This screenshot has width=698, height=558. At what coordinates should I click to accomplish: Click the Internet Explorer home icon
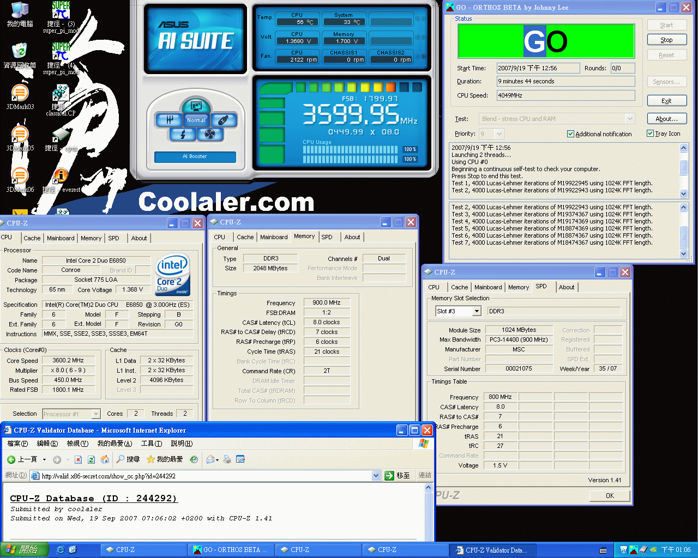coord(105,459)
